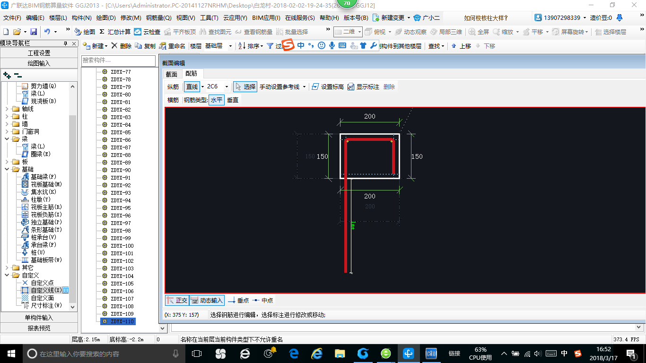
Task: Open 构件(N) menu
Action: pos(81,18)
